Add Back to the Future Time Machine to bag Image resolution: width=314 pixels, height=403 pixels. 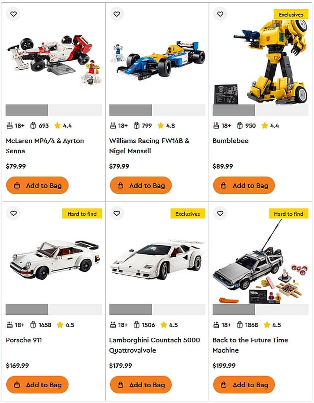244,385
